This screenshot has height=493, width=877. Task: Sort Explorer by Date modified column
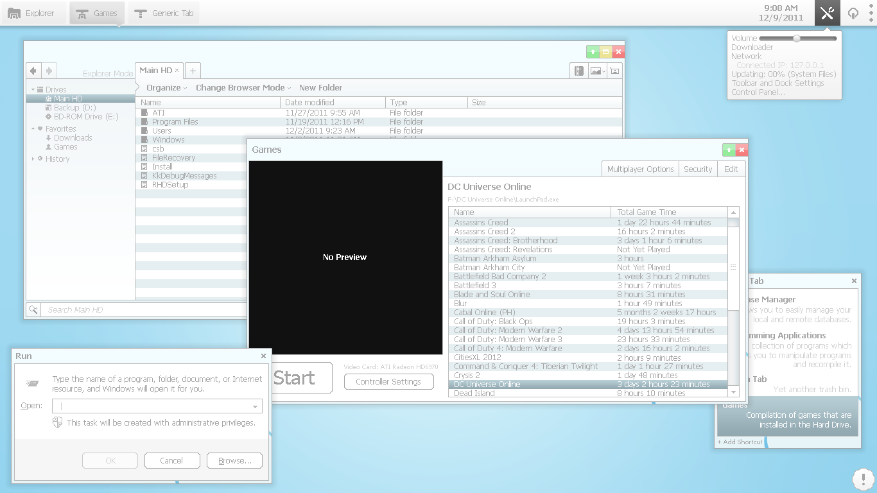coord(333,102)
